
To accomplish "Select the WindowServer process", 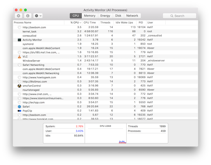I will click(x=105, y=61).
